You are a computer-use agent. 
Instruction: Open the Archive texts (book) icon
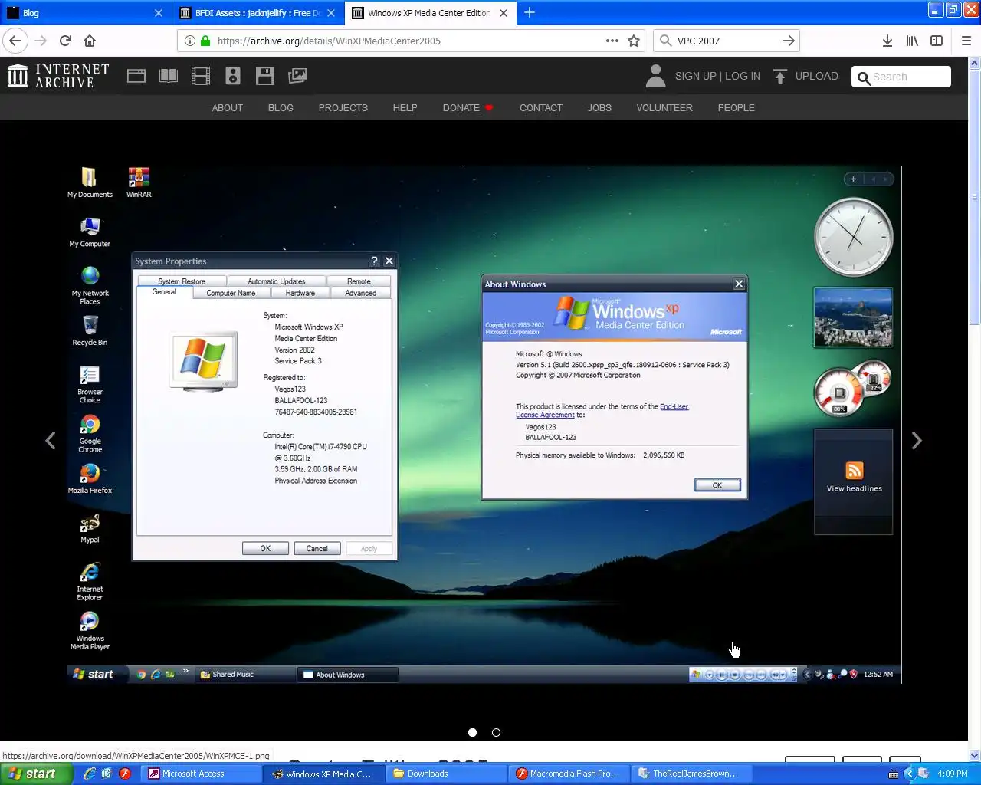[x=168, y=76]
